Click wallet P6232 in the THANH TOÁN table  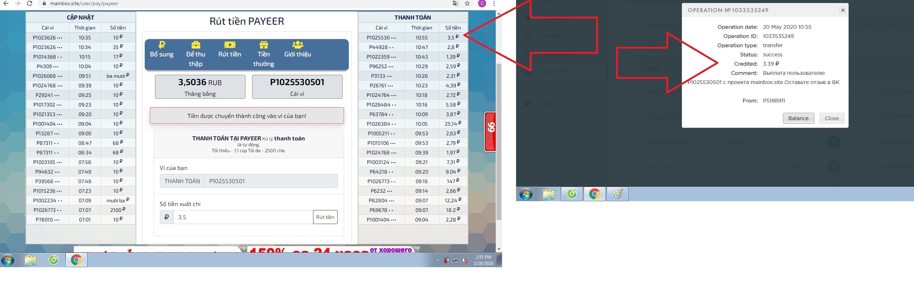tap(381, 191)
